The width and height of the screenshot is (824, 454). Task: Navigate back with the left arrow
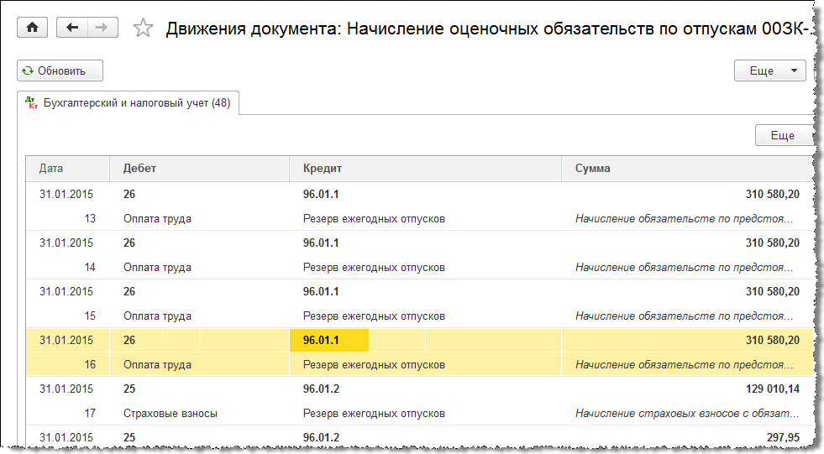[x=72, y=28]
